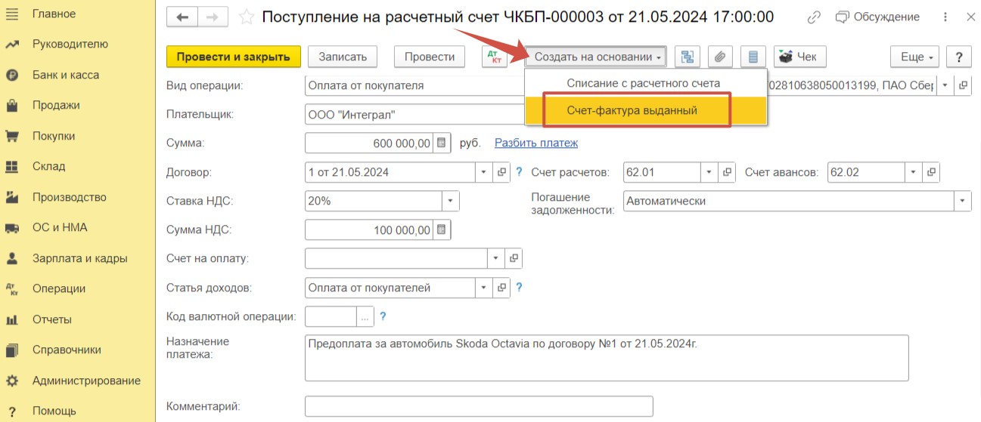This screenshot has width=981, height=422.
Task: Click the Провести button
Action: tap(430, 57)
